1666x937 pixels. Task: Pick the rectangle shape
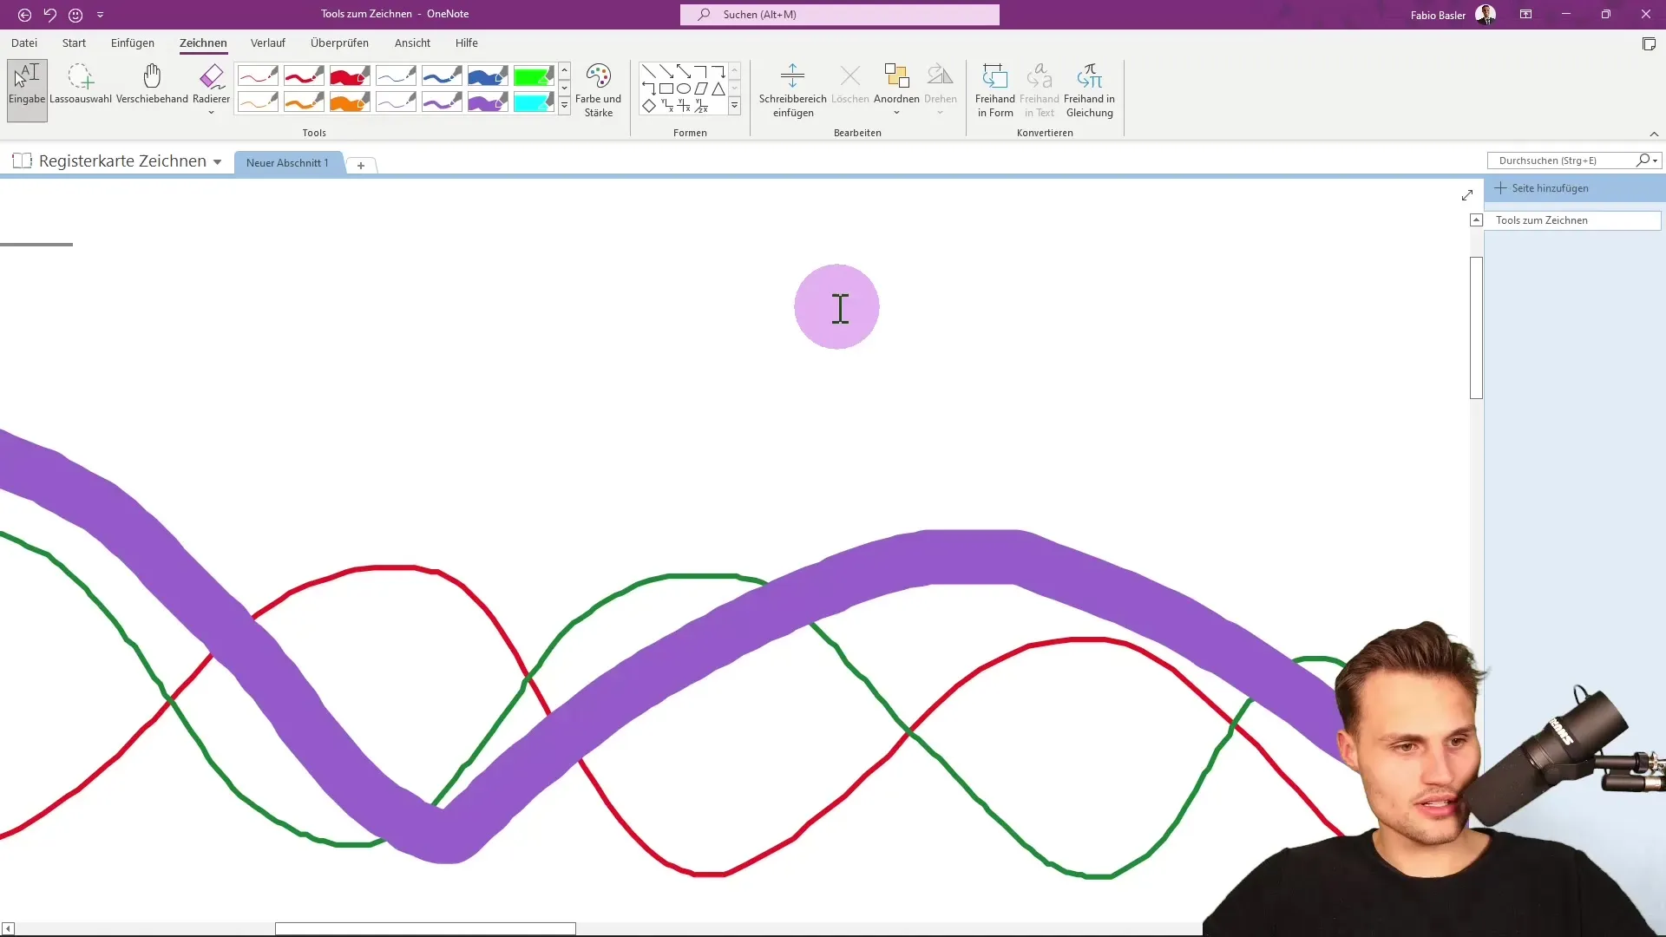click(666, 88)
